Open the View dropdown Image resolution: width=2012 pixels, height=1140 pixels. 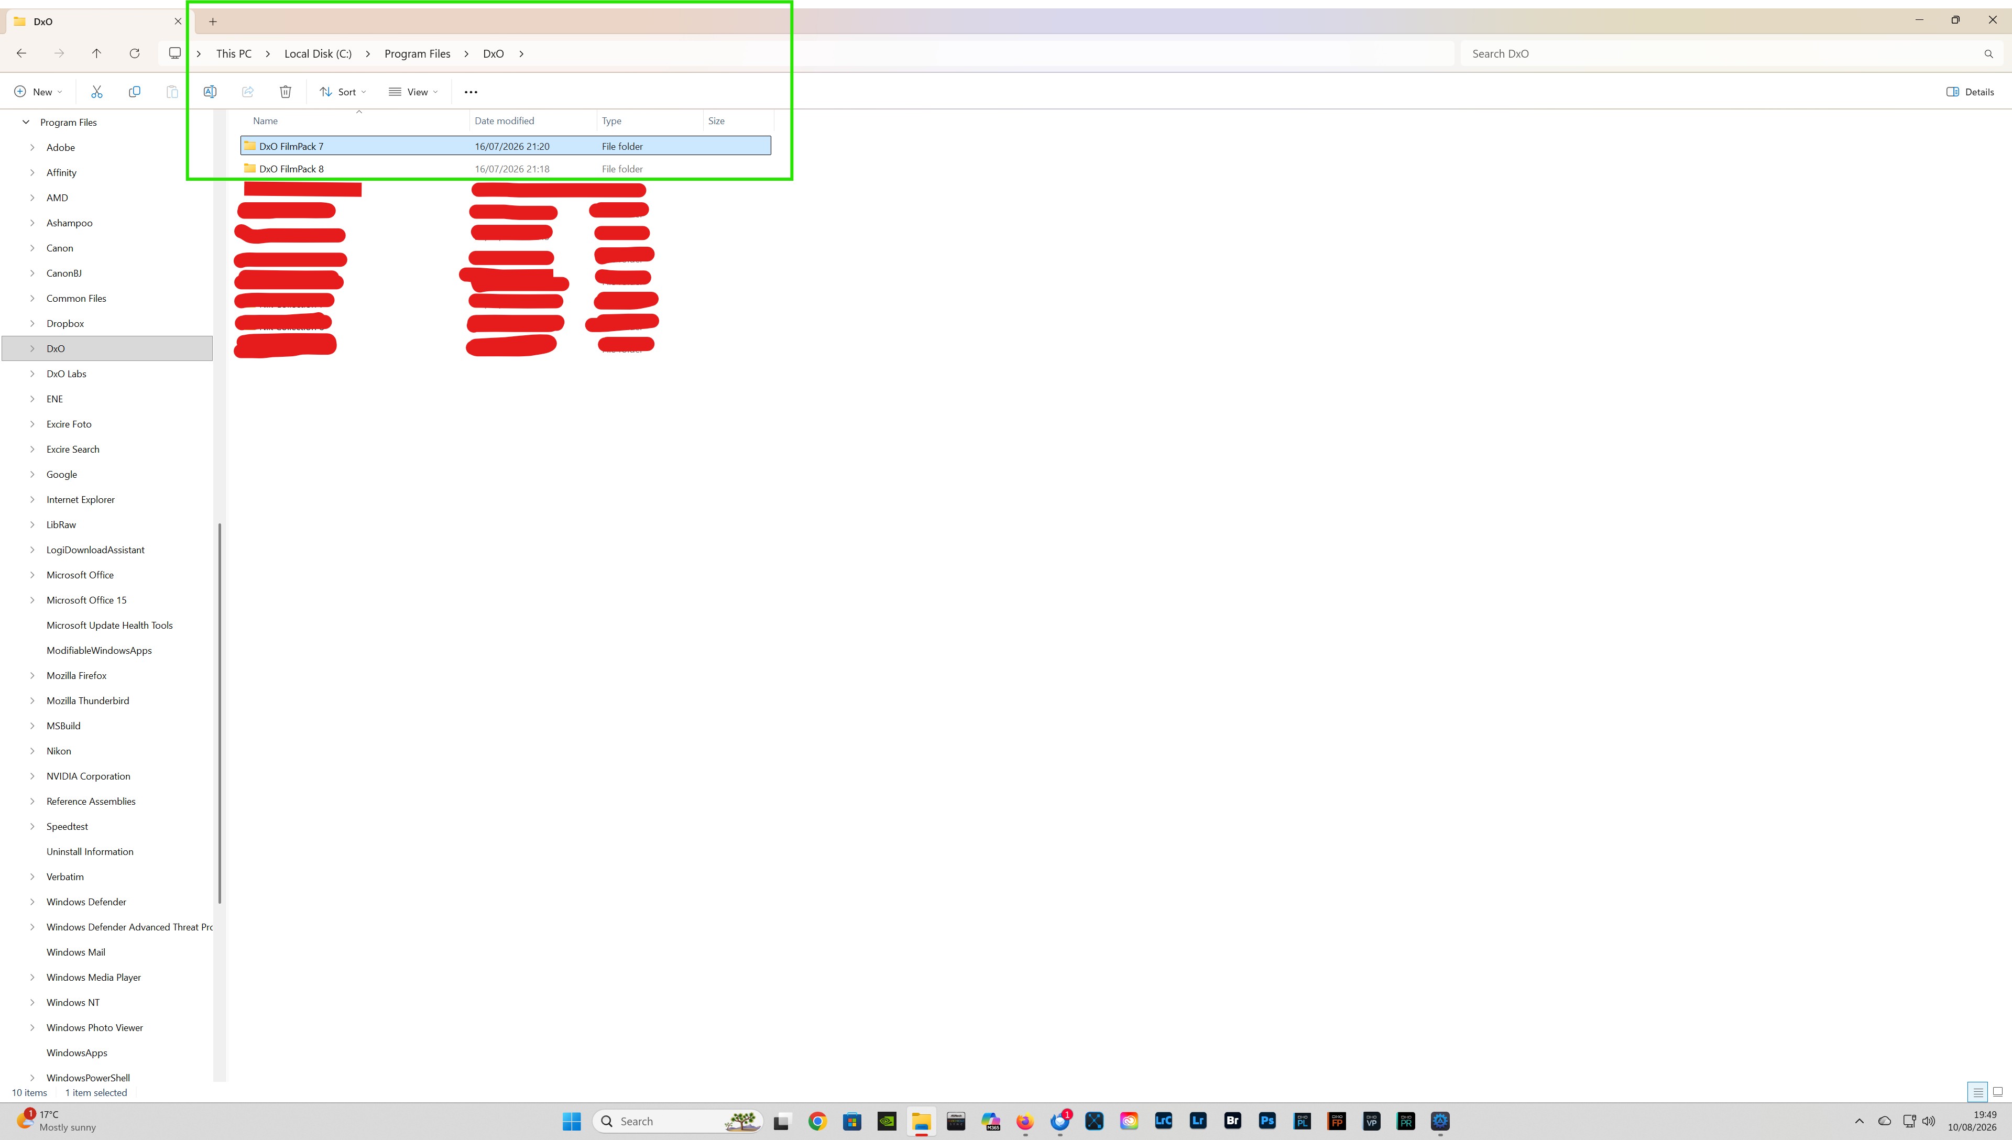(x=413, y=92)
